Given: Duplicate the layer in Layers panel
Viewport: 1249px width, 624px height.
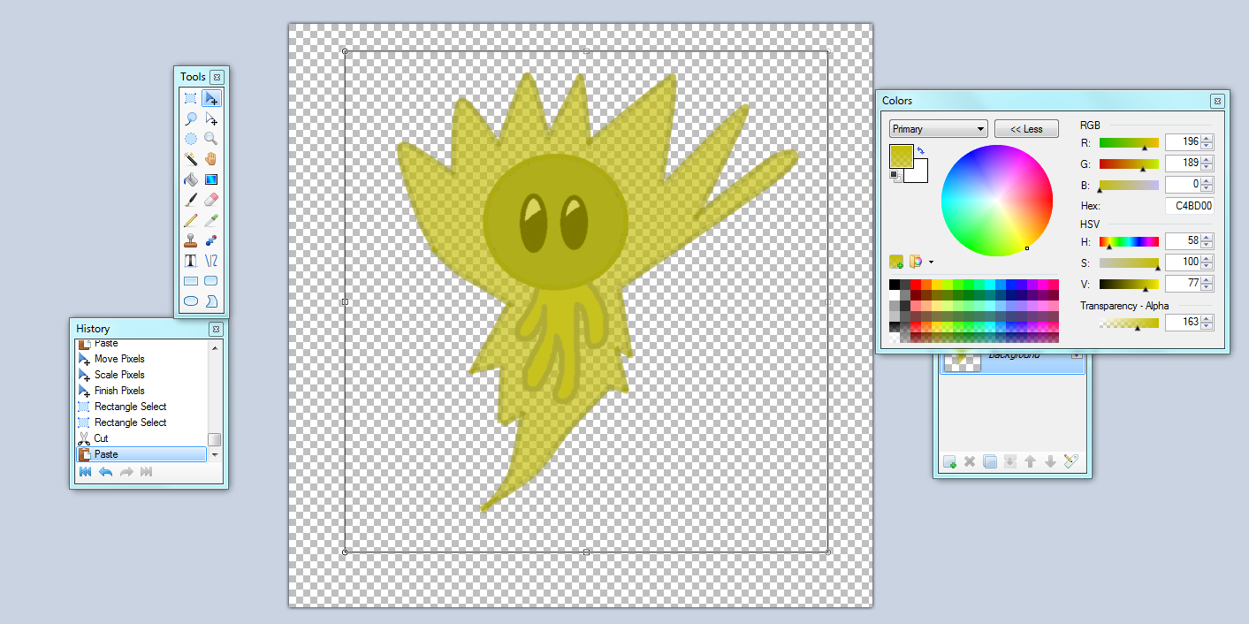Looking at the screenshot, I should point(990,461).
